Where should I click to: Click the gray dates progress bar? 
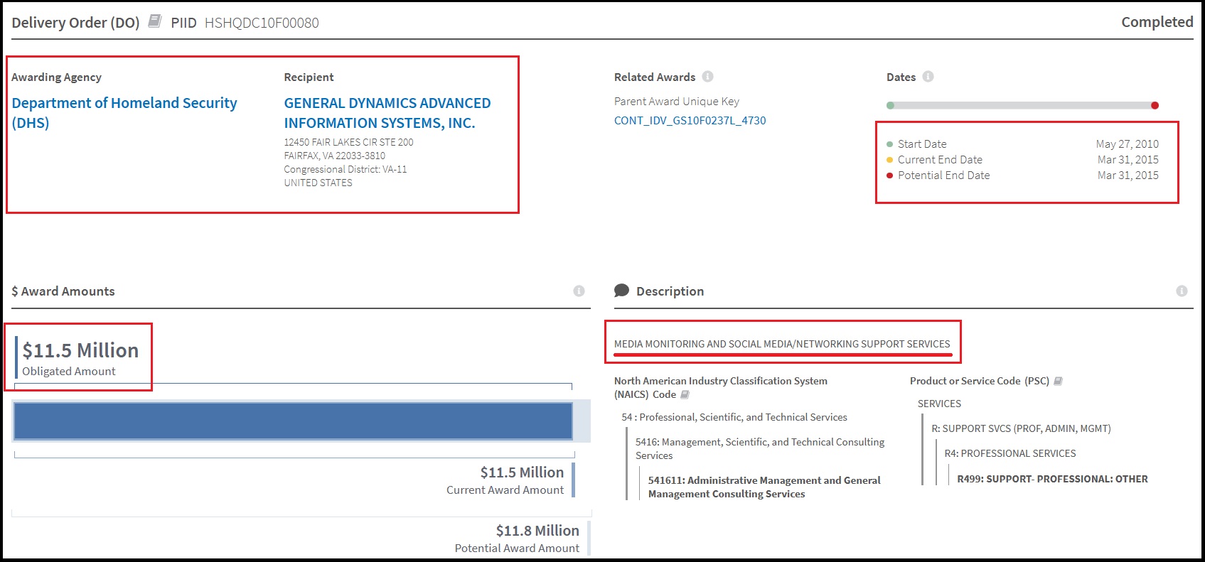[1022, 105]
